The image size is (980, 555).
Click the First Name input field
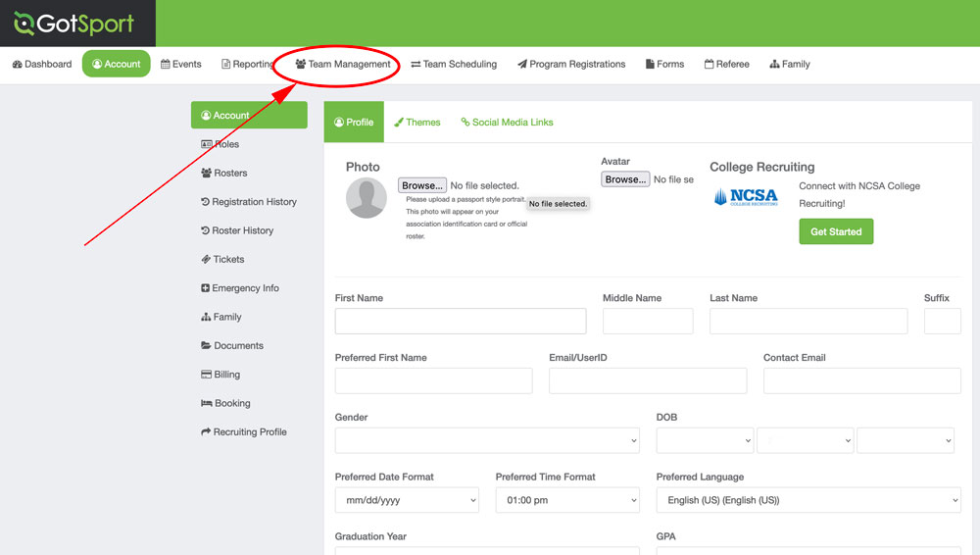tap(461, 321)
